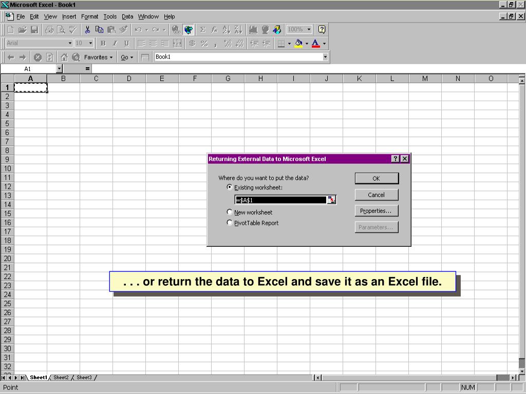Switch to the Sheet3 tab
The image size is (526, 394).
(x=84, y=378)
